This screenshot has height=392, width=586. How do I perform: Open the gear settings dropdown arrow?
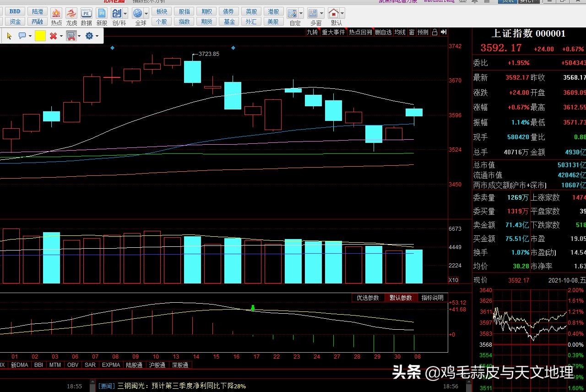[x=97, y=36]
